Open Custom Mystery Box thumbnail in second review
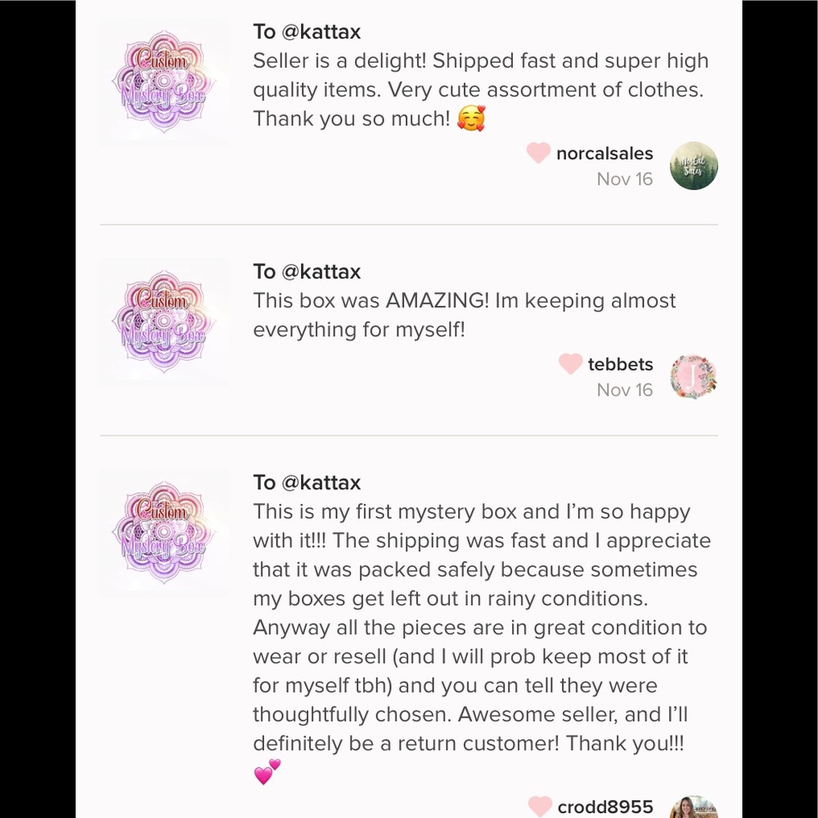 (164, 321)
